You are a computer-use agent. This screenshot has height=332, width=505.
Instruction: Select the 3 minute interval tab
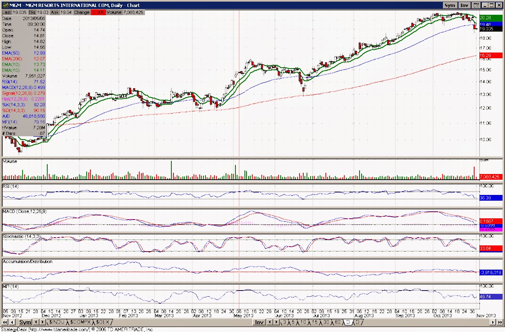(x=284, y=323)
